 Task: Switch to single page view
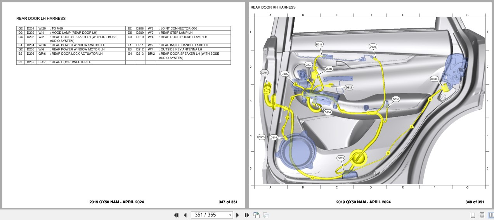click(473, 215)
